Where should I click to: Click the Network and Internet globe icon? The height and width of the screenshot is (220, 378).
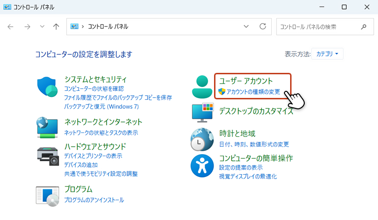(x=47, y=128)
